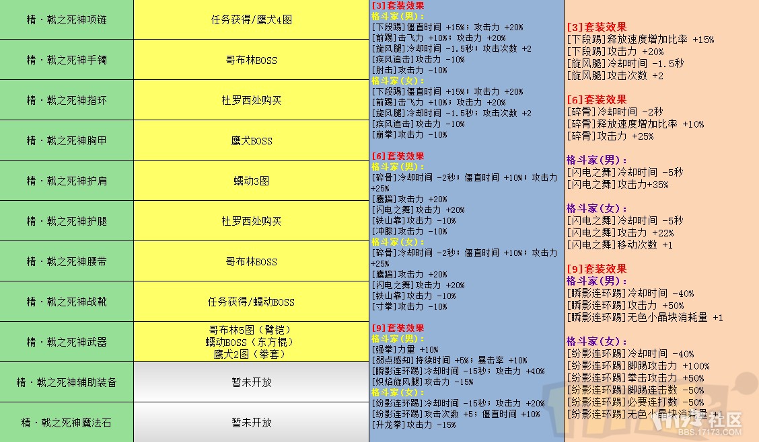Select the 精·戟之死神项链 equipment cell

coord(67,19)
